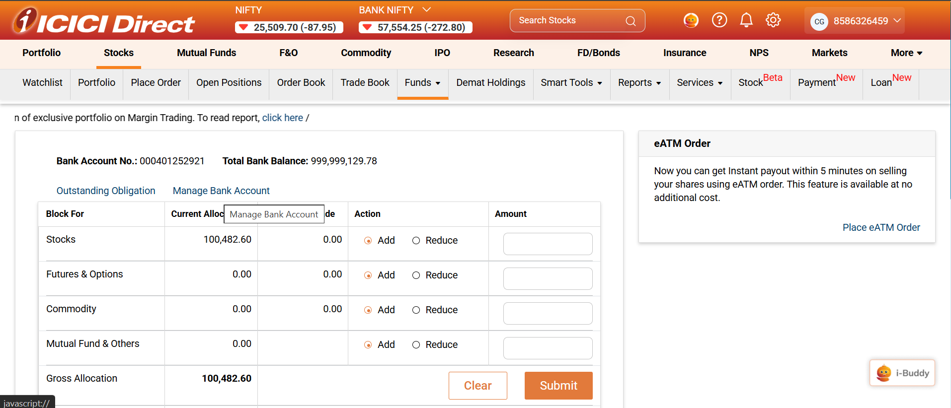Open the Place eATM Order link
The height and width of the screenshot is (408, 951).
(881, 227)
